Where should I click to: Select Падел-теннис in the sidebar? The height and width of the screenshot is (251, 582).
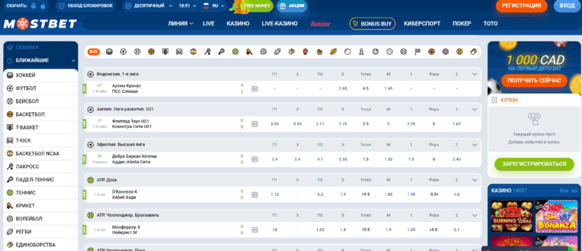pos(41,179)
